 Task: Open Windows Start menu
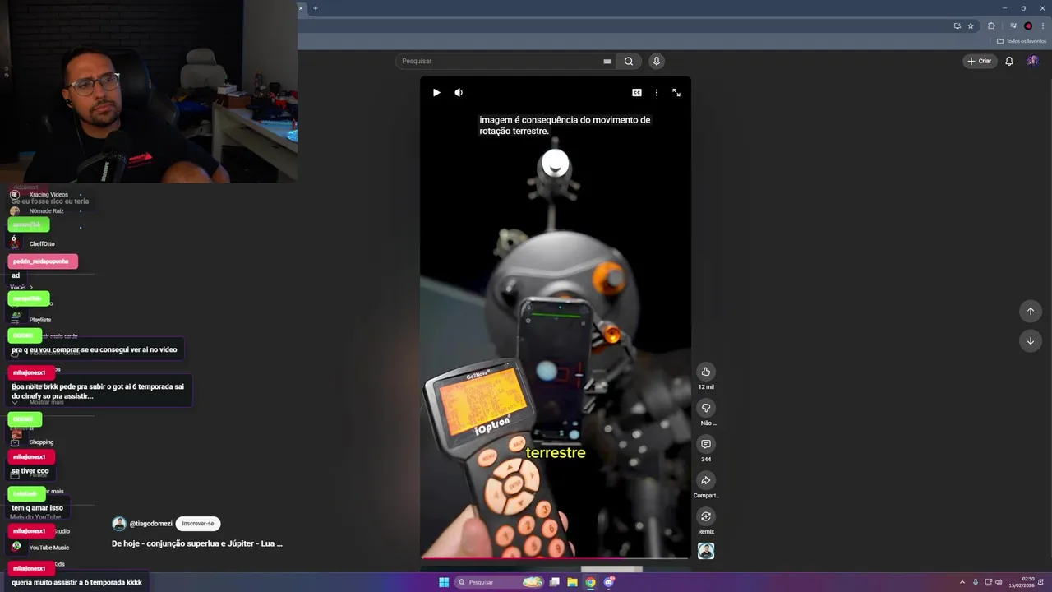pos(444,582)
